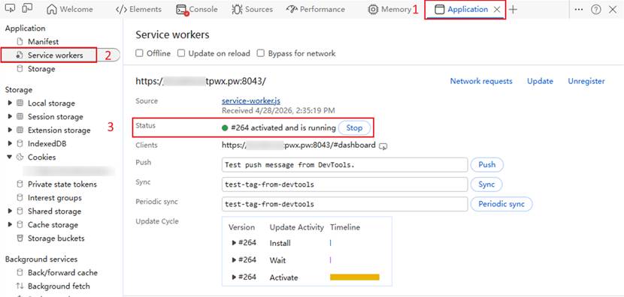Select the IndexedDB item
This screenshot has height=297, width=624.
coord(47,144)
